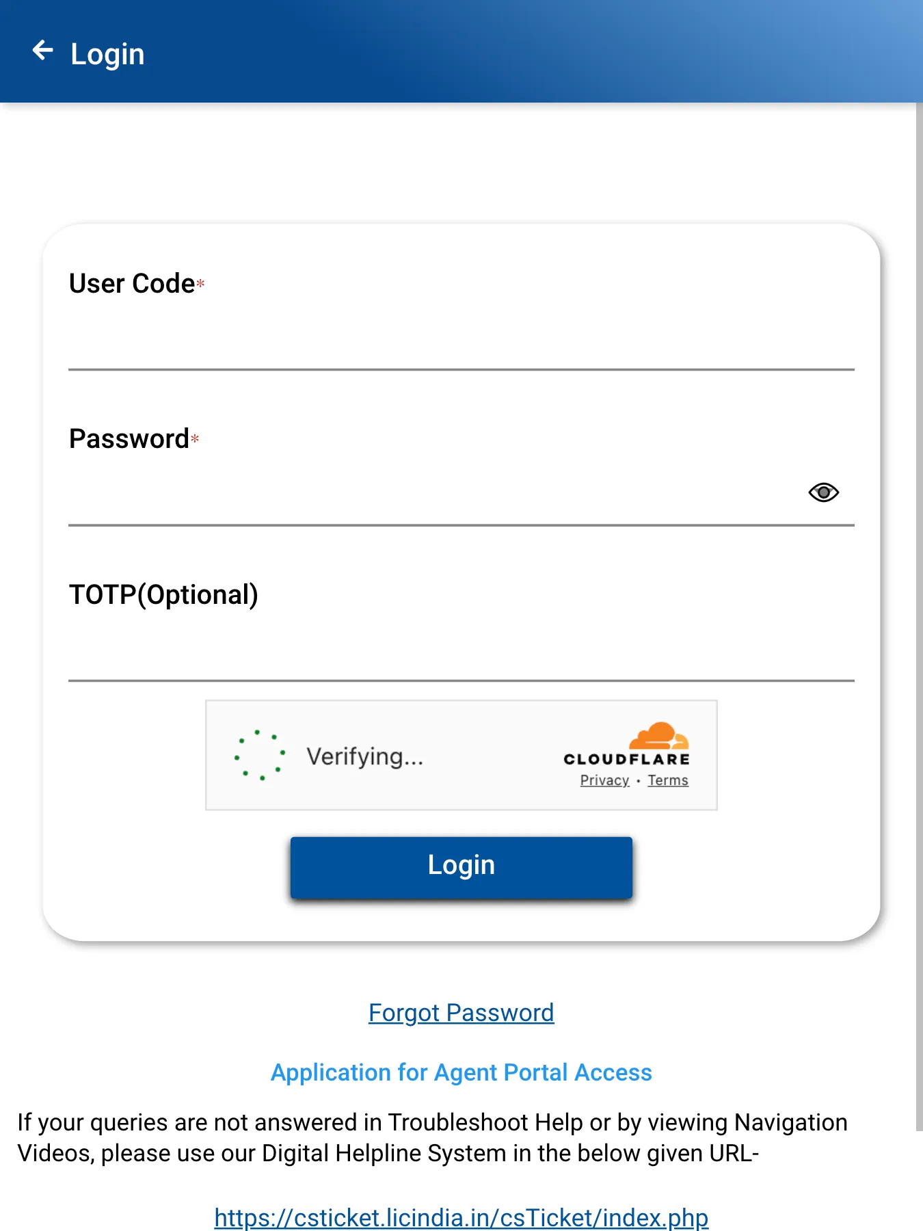The image size is (923, 1231).
Task: Click the blue header bar background
Action: click(547, 51)
